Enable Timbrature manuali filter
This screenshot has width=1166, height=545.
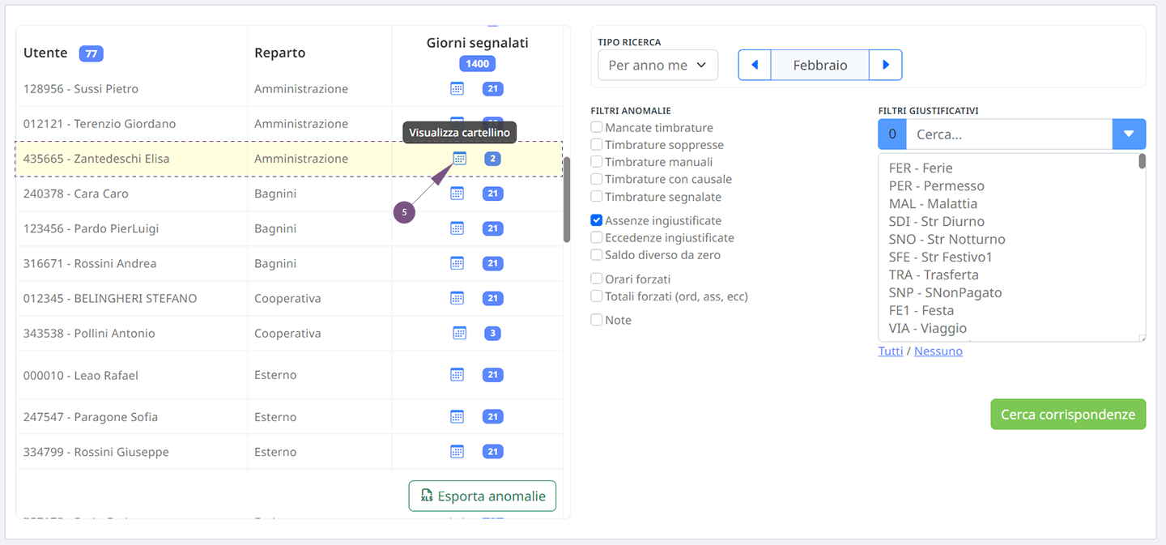point(597,162)
